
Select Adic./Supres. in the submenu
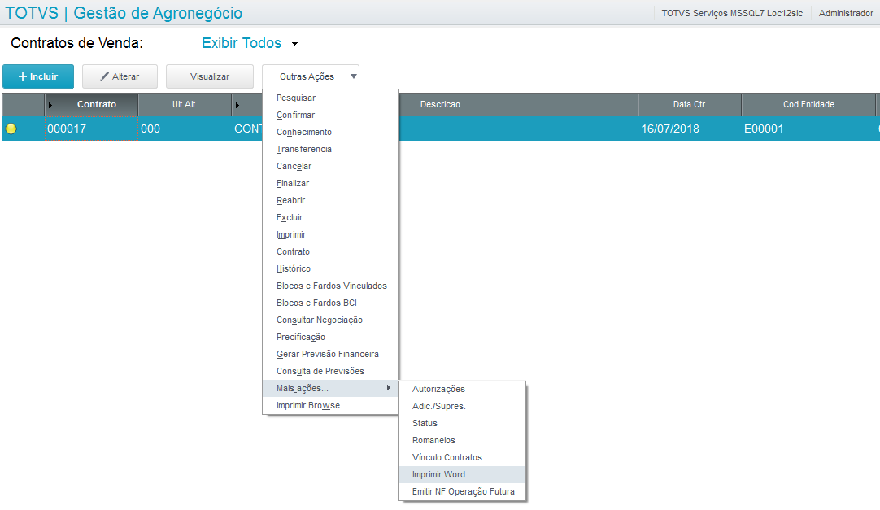click(462, 406)
